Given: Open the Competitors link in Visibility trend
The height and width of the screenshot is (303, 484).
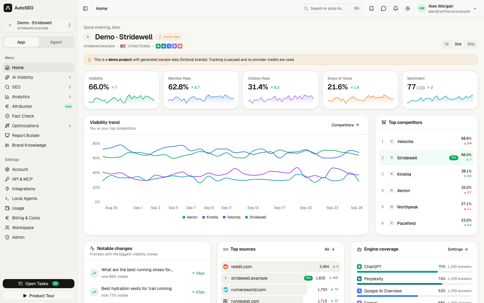Looking at the screenshot, I should coord(345,125).
